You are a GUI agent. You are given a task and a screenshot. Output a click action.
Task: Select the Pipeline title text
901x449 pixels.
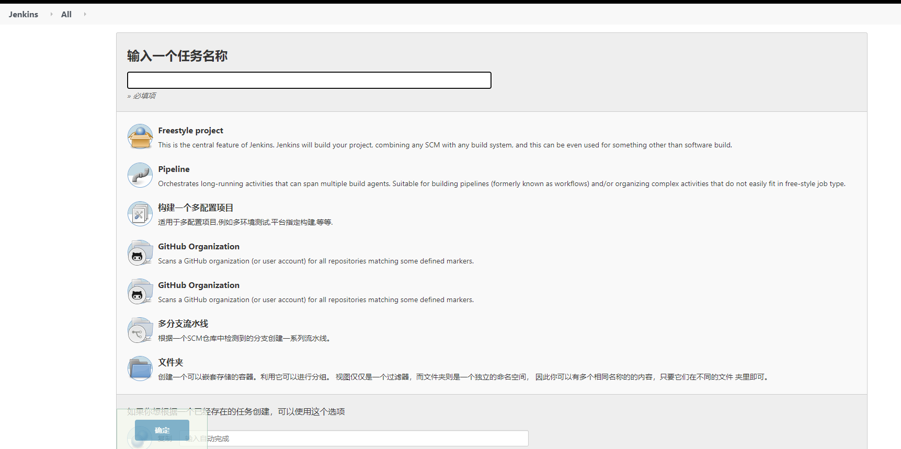click(x=174, y=169)
